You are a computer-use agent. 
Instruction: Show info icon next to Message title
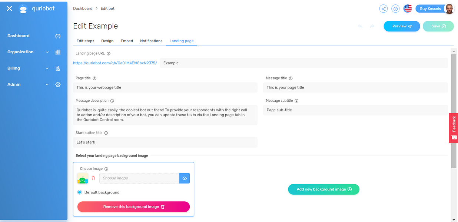[291, 78]
